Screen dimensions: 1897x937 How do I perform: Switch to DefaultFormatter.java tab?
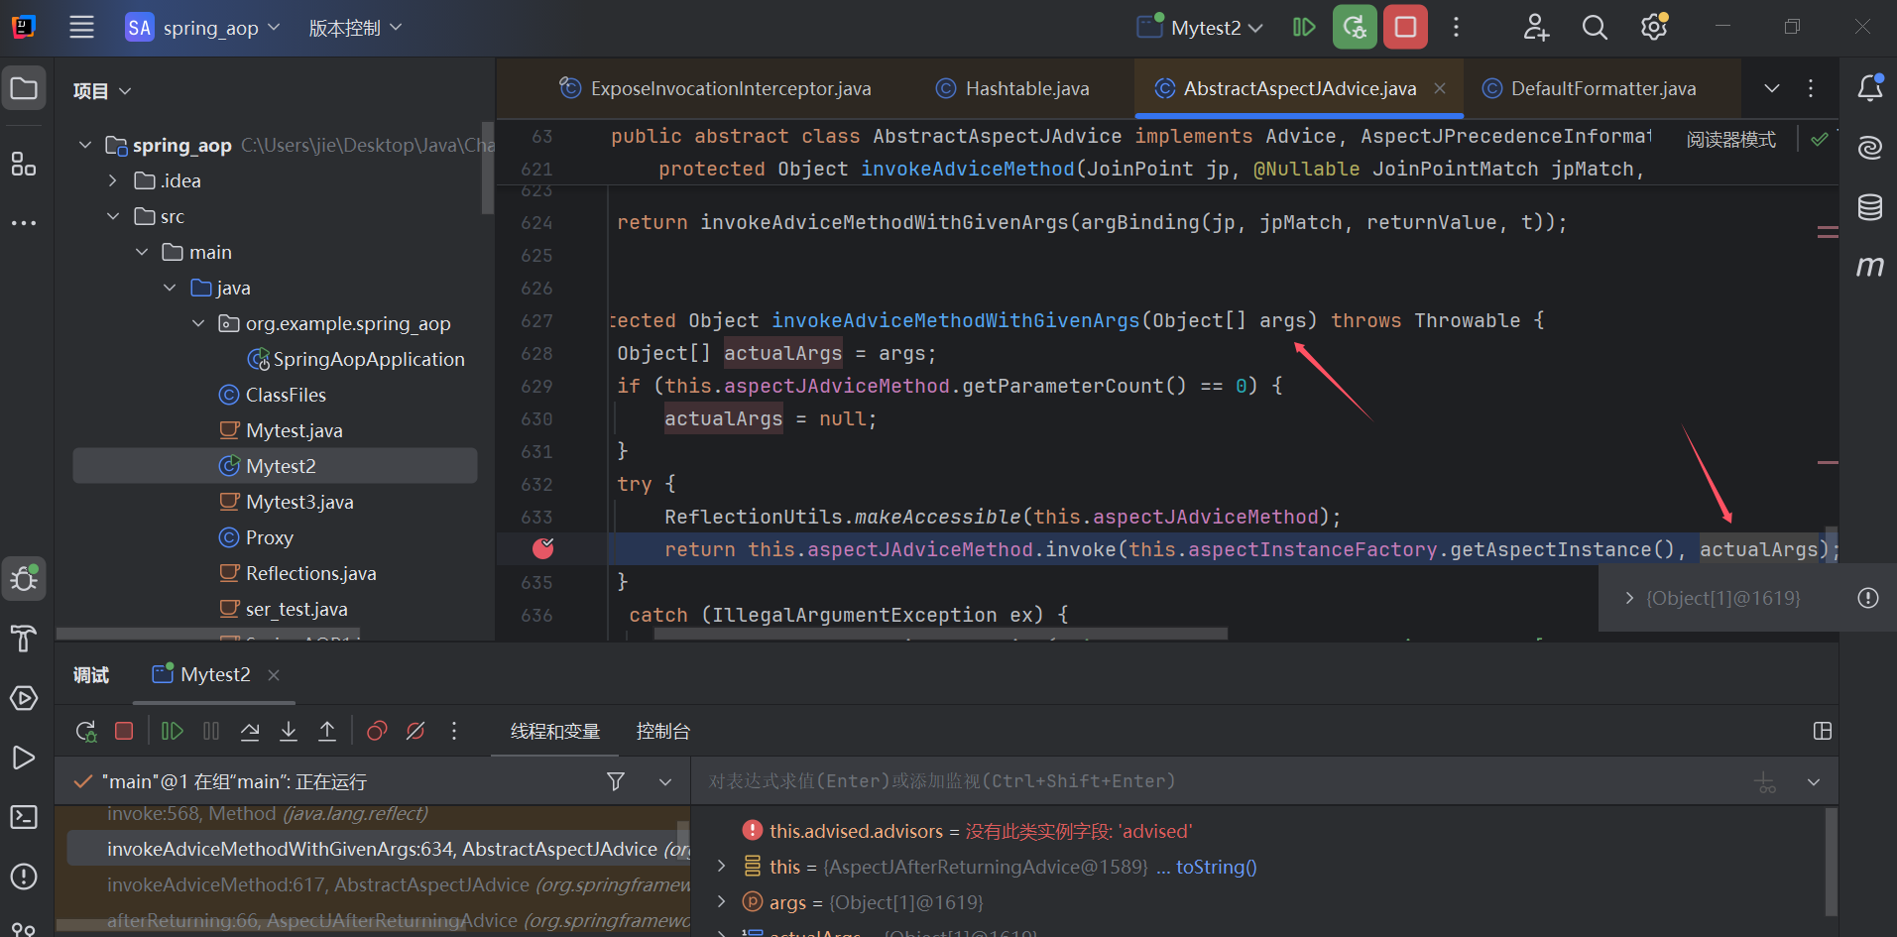tap(1590, 88)
